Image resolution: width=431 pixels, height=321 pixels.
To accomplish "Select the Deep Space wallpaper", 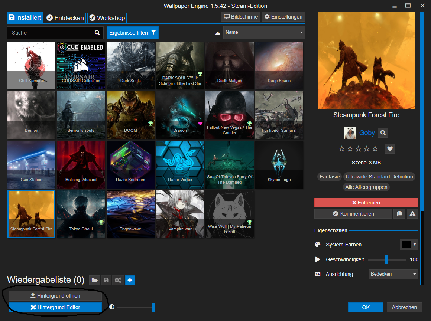I will [x=279, y=65].
